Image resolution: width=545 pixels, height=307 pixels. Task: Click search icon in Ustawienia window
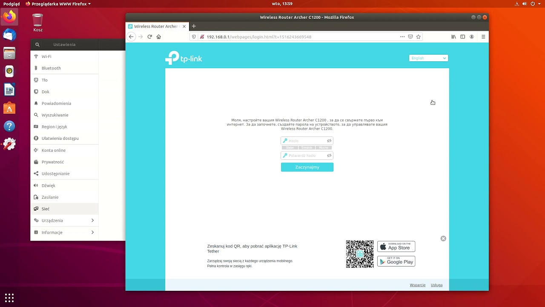coord(37,44)
